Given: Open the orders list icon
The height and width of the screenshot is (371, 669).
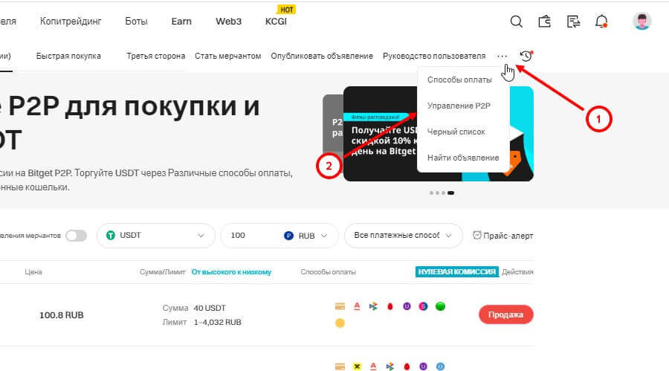Looking at the screenshot, I should point(573,22).
